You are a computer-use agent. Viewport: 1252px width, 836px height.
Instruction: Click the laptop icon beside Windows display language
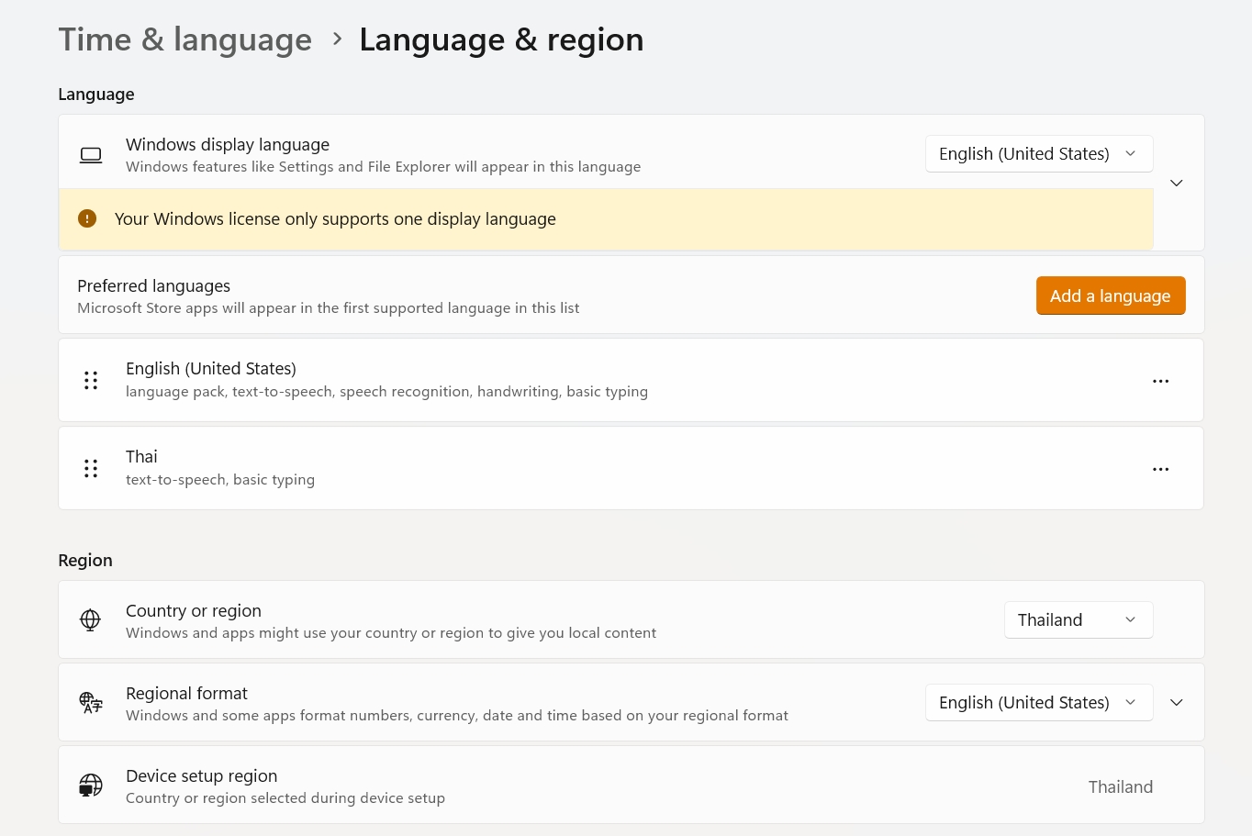(x=91, y=155)
